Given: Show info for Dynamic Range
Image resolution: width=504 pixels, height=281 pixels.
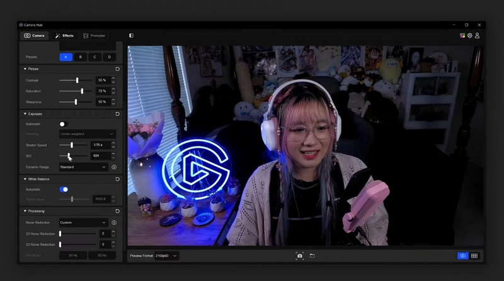Looking at the screenshot, I should pyautogui.click(x=114, y=167).
